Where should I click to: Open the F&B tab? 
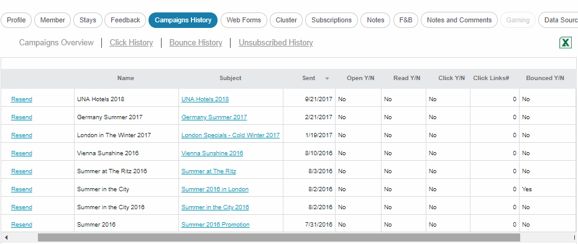[x=405, y=20]
